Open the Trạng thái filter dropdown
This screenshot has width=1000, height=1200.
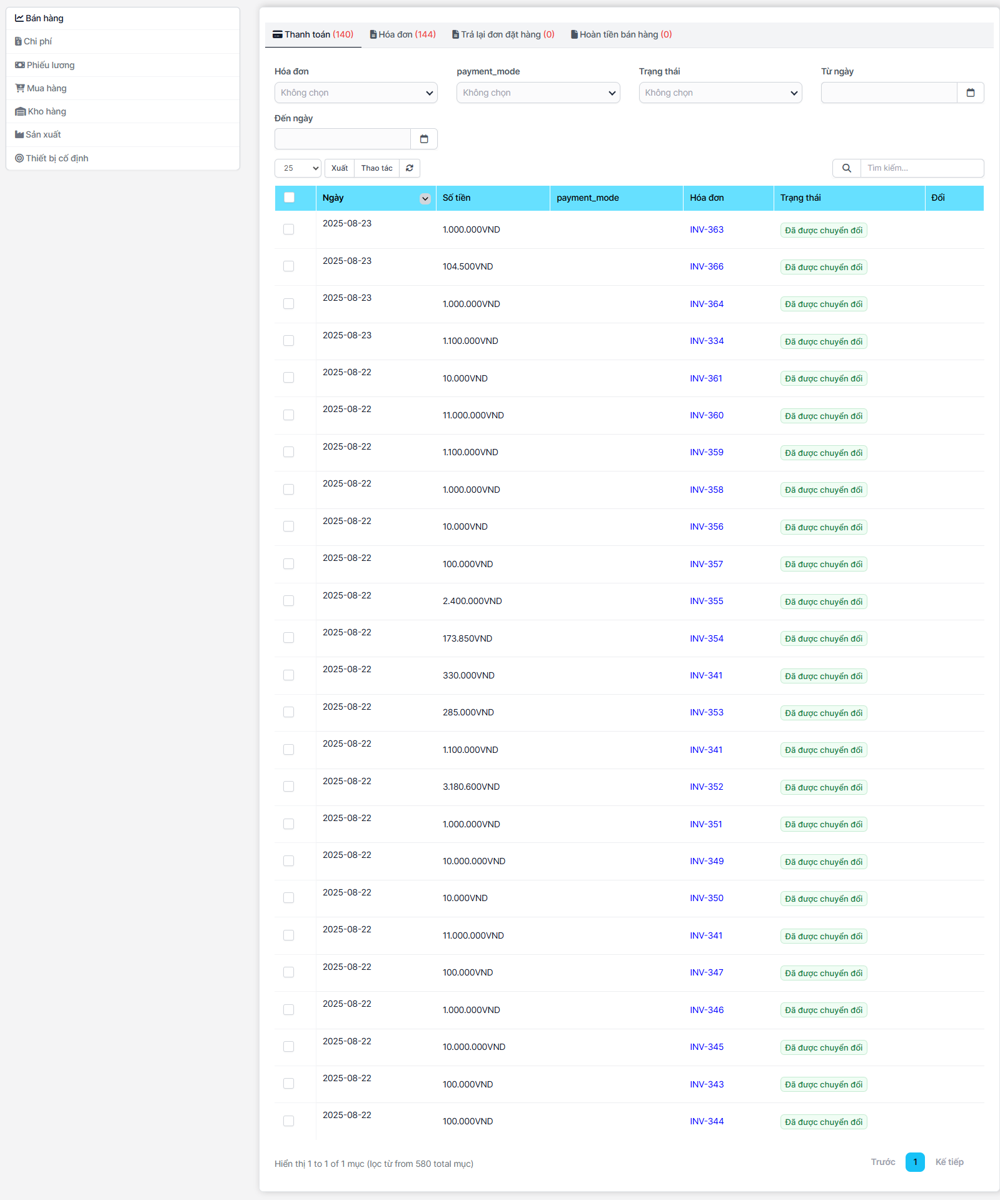coord(720,93)
